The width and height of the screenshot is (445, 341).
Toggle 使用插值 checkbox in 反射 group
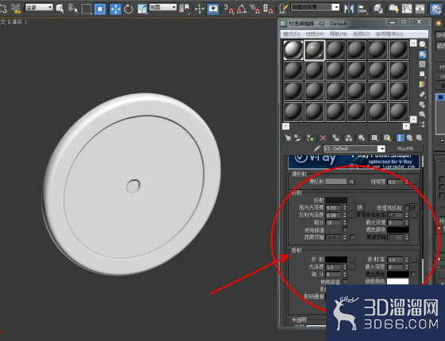coord(345,229)
